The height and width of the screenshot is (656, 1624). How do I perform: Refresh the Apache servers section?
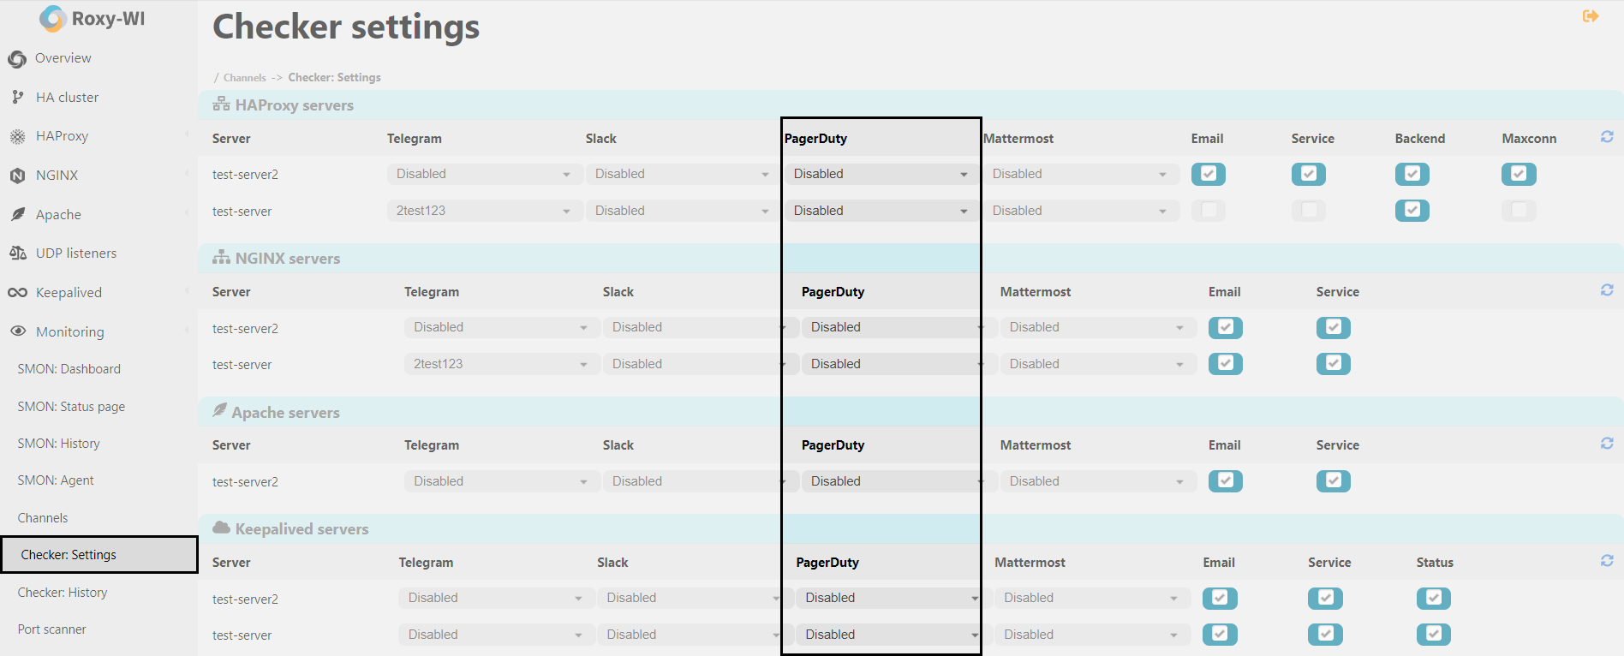1607,444
